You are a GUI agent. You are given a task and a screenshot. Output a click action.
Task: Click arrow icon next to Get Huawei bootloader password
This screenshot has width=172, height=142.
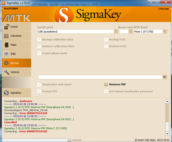coord(106,91)
